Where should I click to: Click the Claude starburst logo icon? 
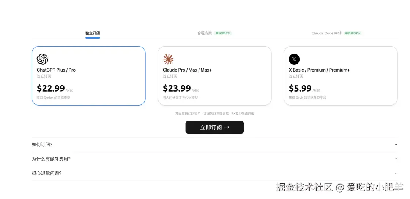coord(168,59)
